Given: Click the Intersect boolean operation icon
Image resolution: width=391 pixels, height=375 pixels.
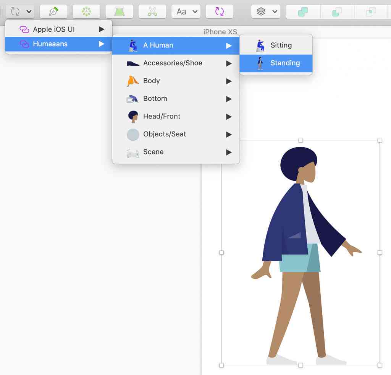Looking at the screenshot, I should pos(370,11).
